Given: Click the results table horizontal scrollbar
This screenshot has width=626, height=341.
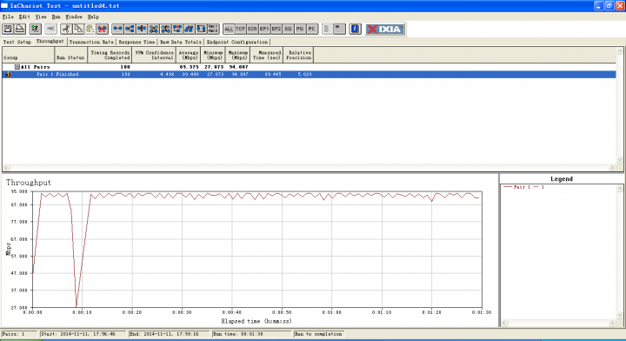Looking at the screenshot, I should click(310, 167).
